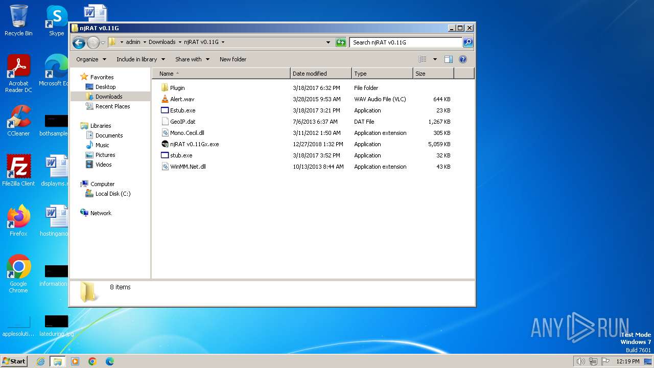The width and height of the screenshot is (654, 368).
Task: Open Explorer help question mark icon
Action: pos(463,59)
